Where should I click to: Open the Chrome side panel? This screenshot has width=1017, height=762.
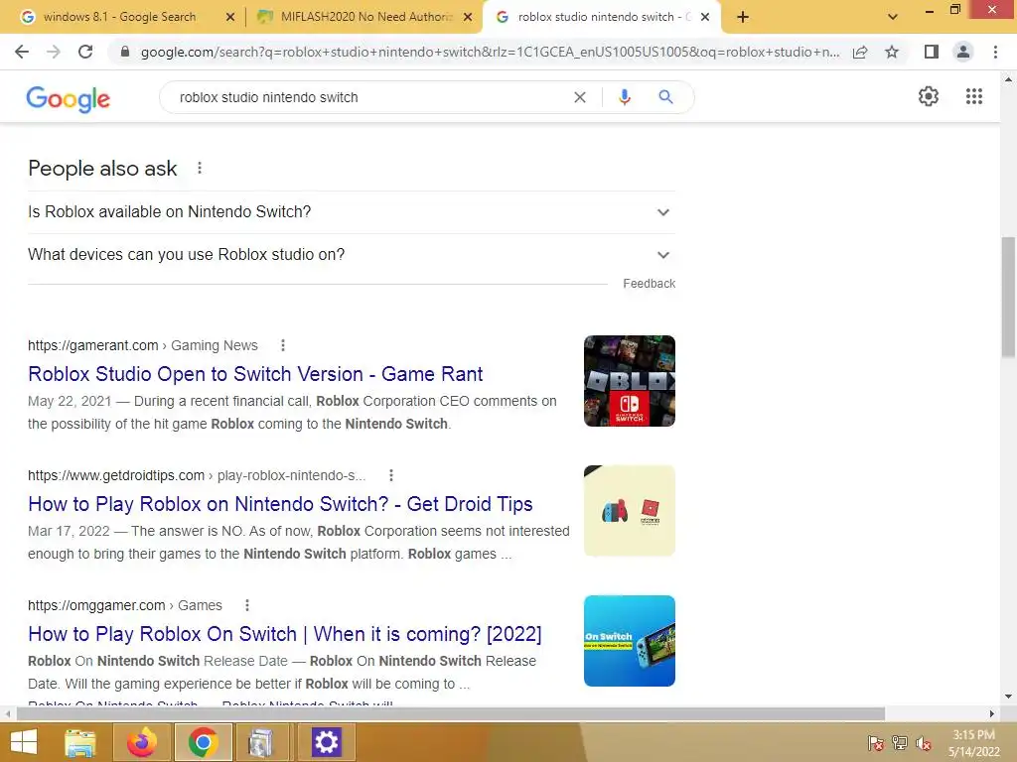click(932, 52)
